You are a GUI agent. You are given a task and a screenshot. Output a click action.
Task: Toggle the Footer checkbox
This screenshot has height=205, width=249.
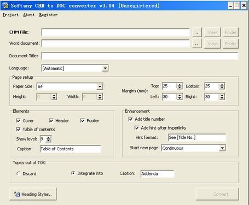tap(83, 121)
